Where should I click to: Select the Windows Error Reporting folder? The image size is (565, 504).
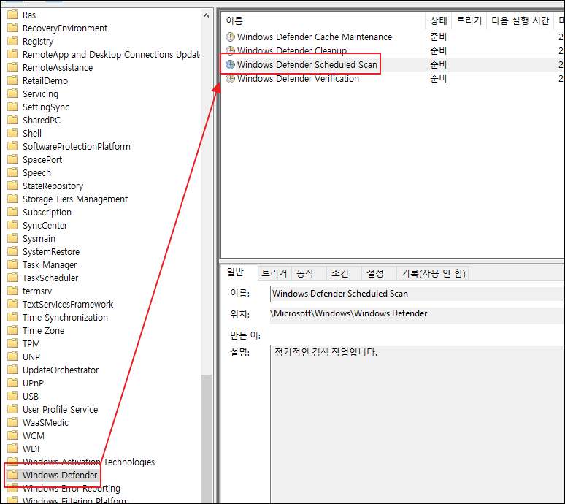pyautogui.click(x=72, y=489)
